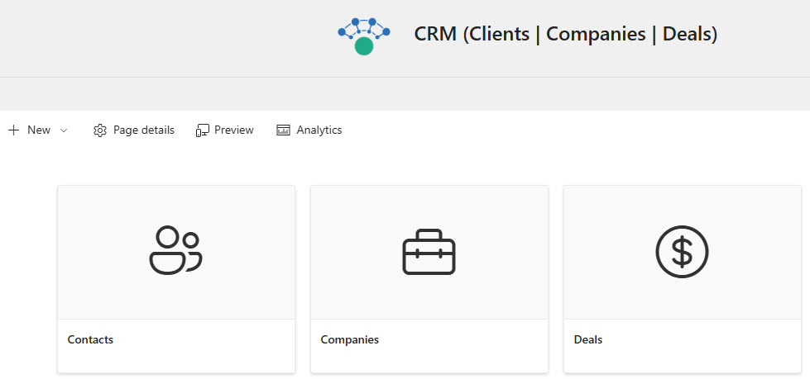Click the plus icon beside New

13,130
